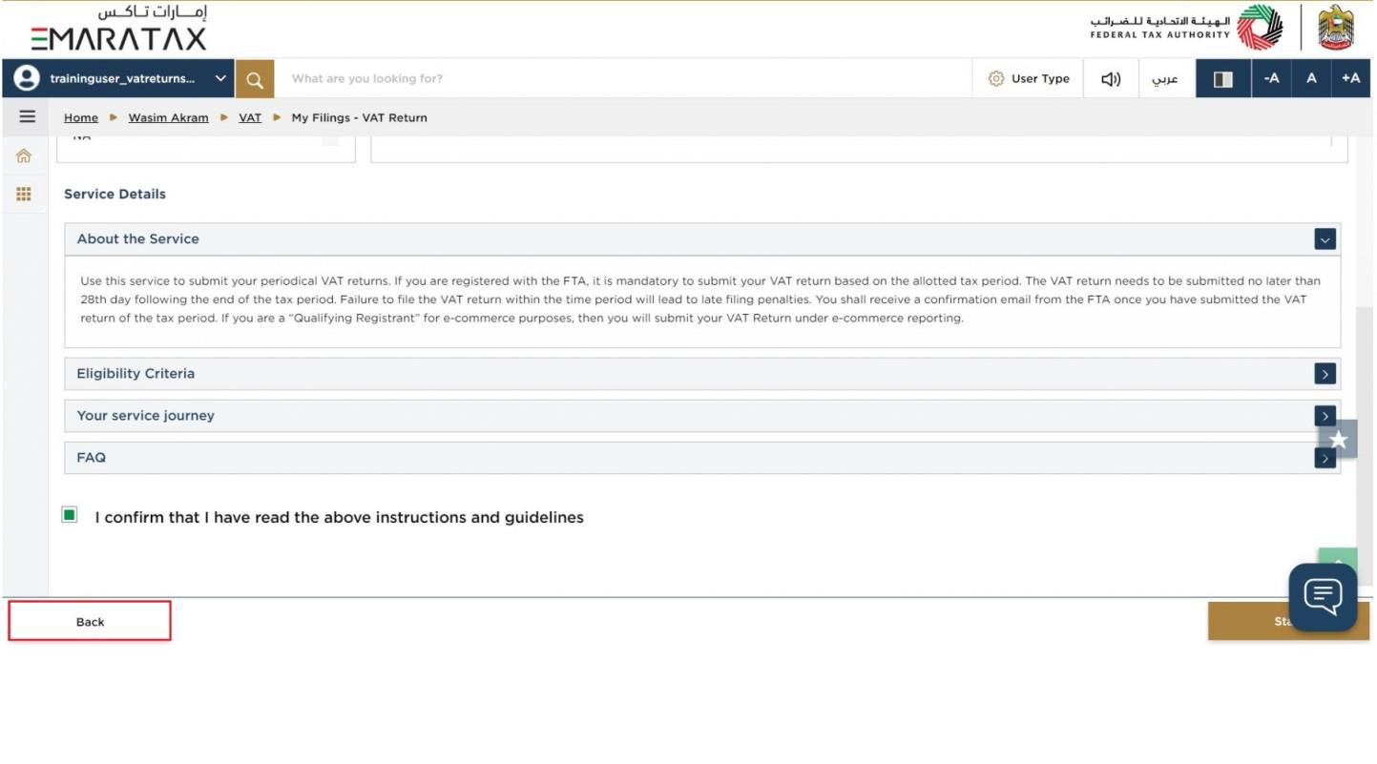The height and width of the screenshot is (764, 1377).
Task: Click the UAE national emblem
Action: (x=1336, y=28)
